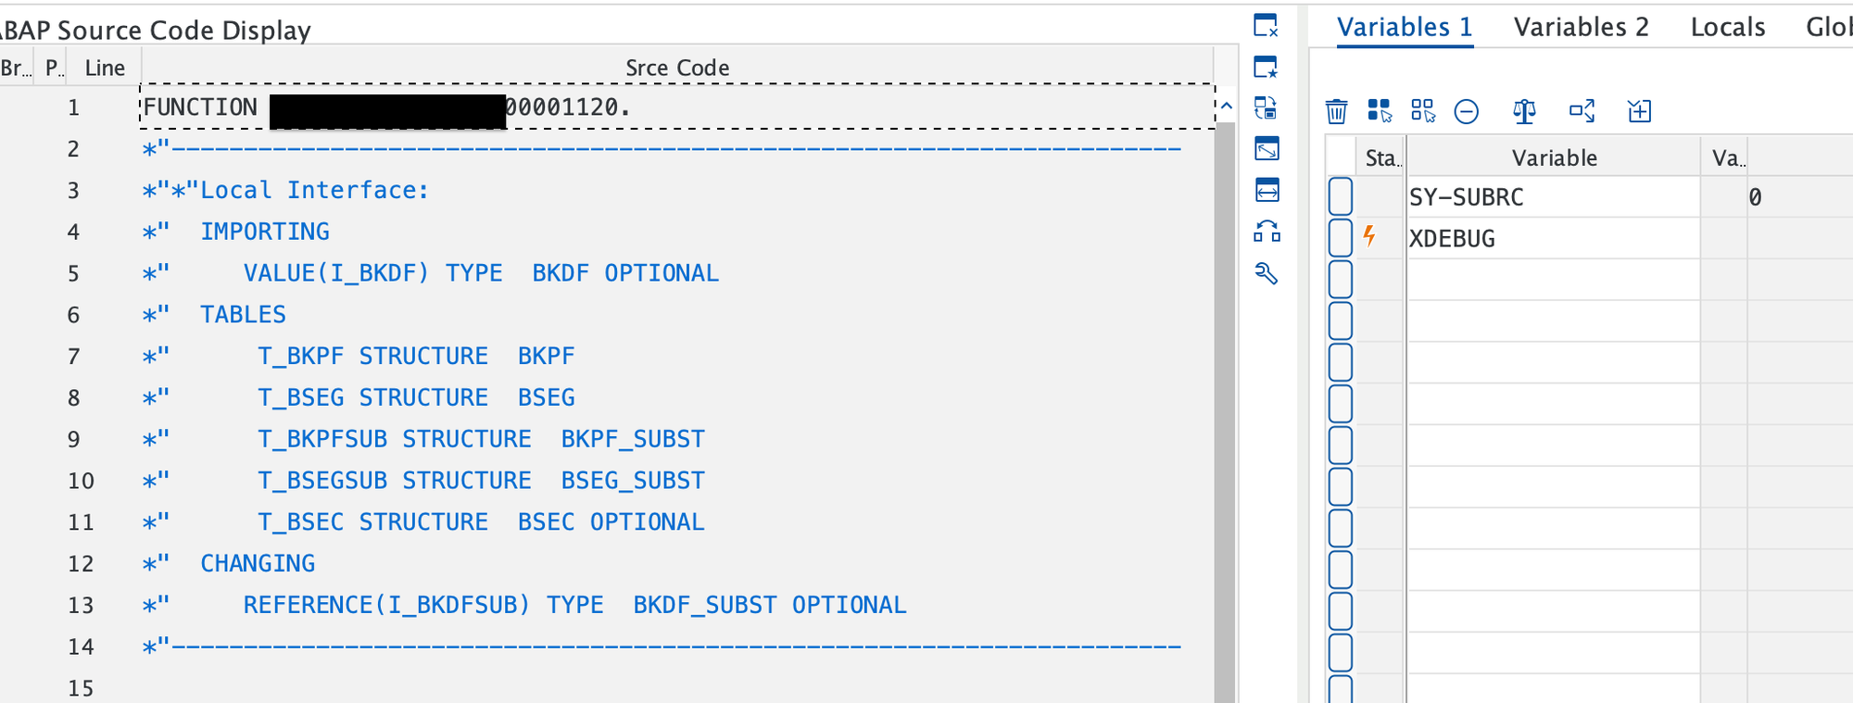The image size is (1853, 703).
Task: Click the minus circle remove icon
Action: [x=1466, y=112]
